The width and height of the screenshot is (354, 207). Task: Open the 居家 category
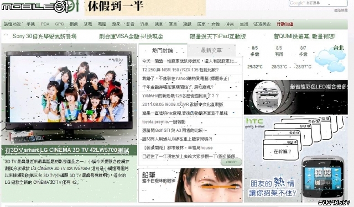[x=201, y=24]
